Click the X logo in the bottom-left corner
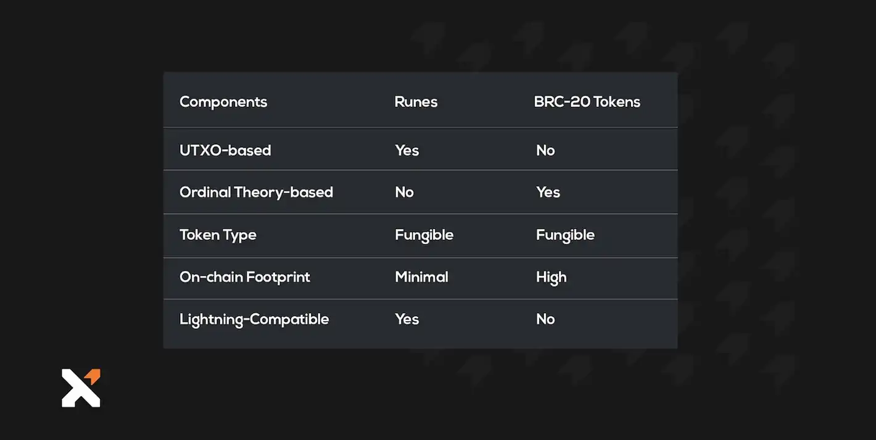876x440 pixels. click(80, 389)
